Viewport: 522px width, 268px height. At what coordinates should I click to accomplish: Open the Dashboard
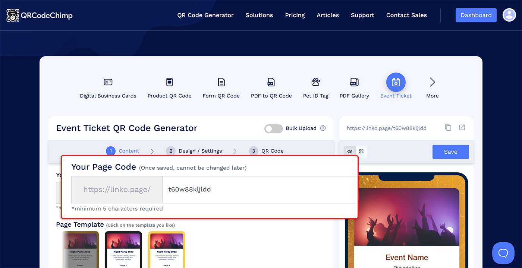click(476, 15)
